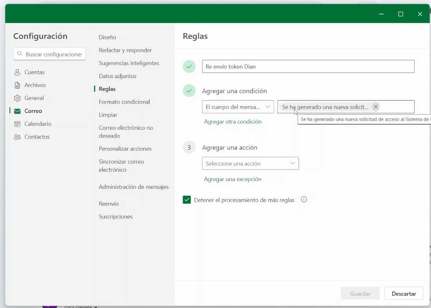Click Agregar otra condición link
431x308 pixels.
click(233, 121)
